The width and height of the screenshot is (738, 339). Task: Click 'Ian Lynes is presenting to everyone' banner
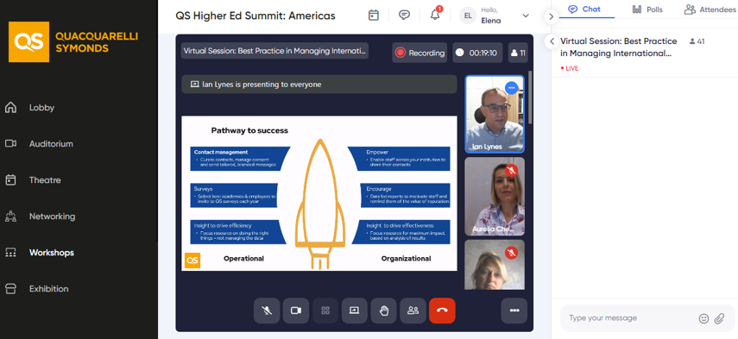click(319, 85)
